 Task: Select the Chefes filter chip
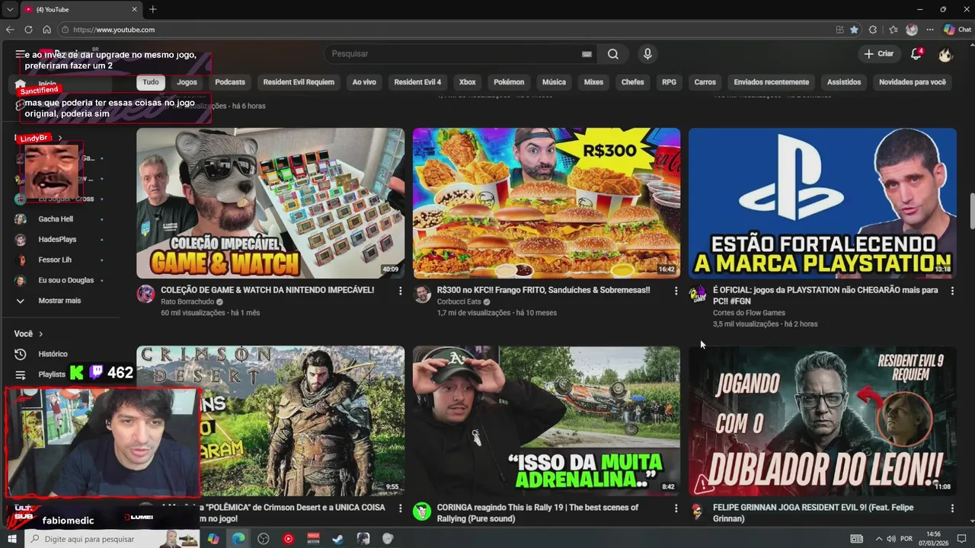coord(632,82)
